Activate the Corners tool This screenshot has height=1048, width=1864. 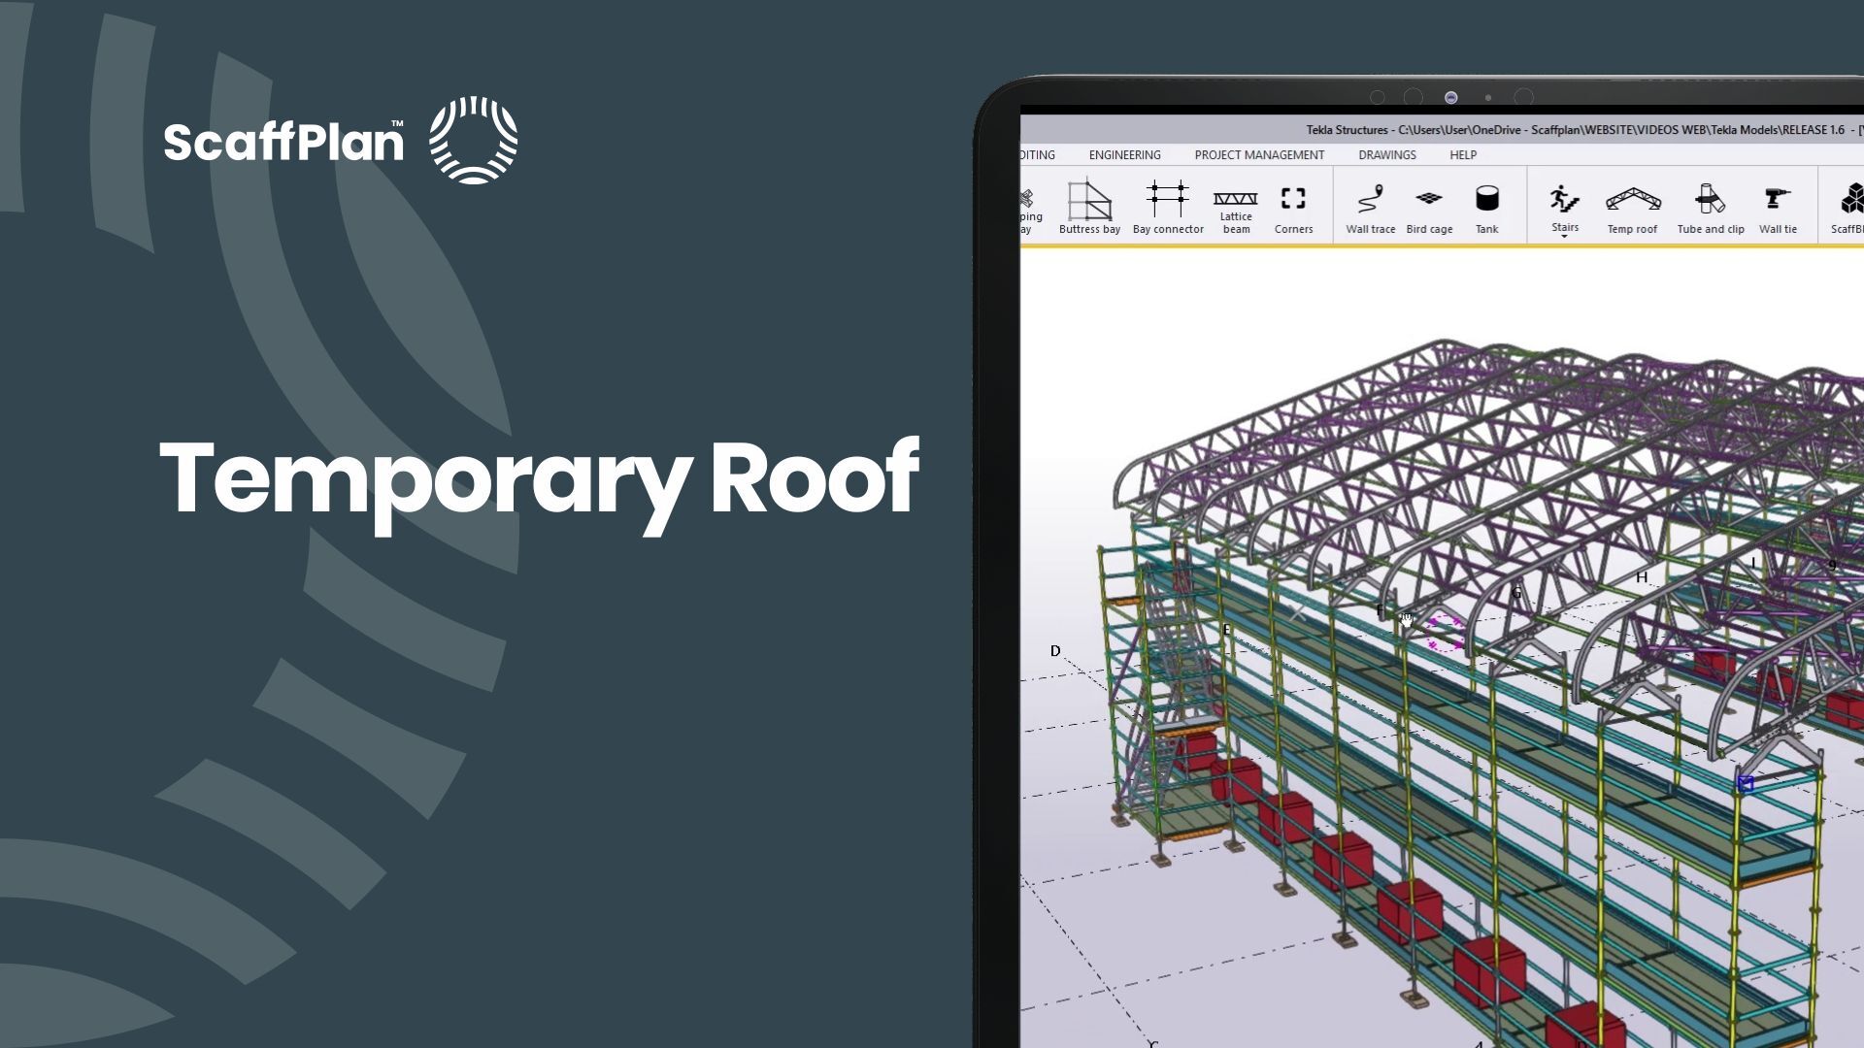pos(1293,210)
